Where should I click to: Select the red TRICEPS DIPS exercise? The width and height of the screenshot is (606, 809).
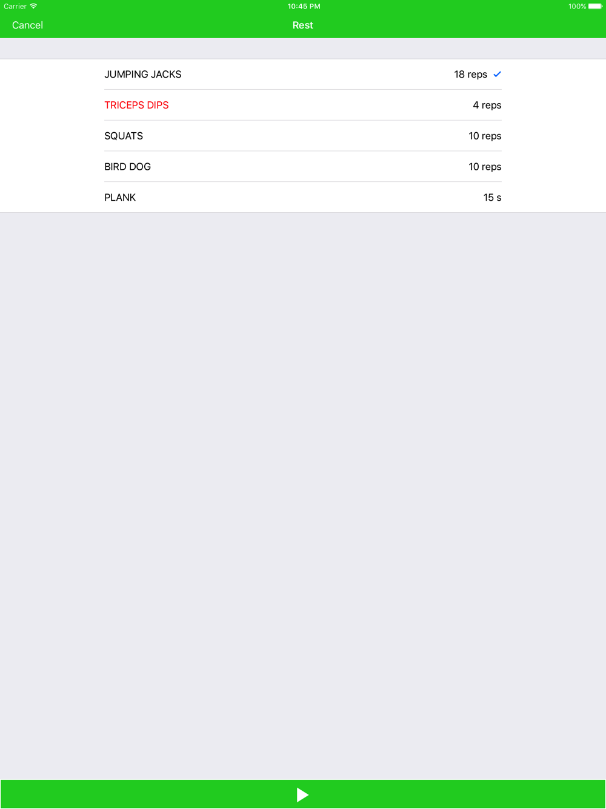136,105
